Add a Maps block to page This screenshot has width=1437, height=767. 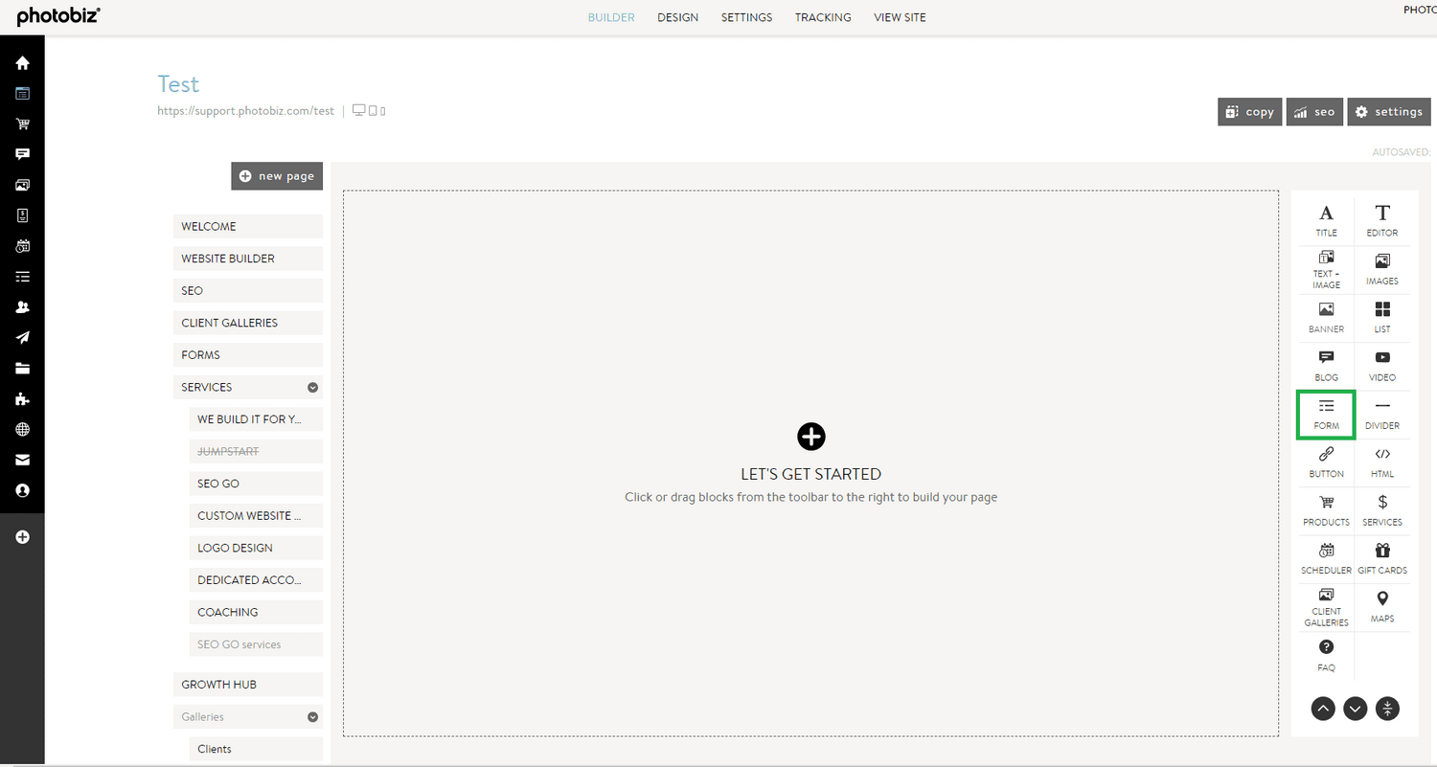1381,607
